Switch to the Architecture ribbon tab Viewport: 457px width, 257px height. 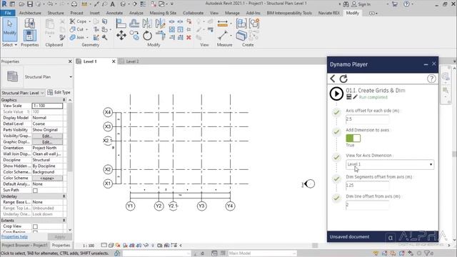[30, 13]
